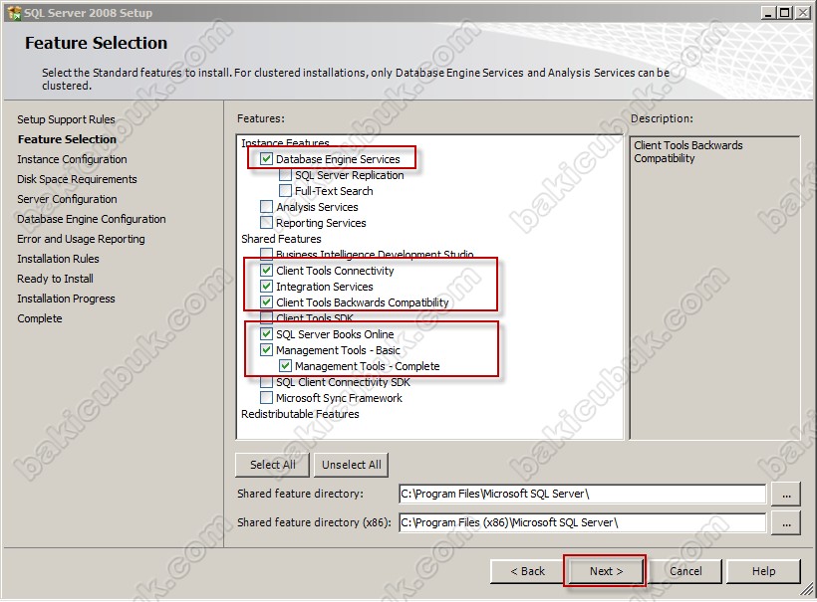Cancel the SQL Server setup
This screenshot has width=817, height=602.
click(685, 571)
